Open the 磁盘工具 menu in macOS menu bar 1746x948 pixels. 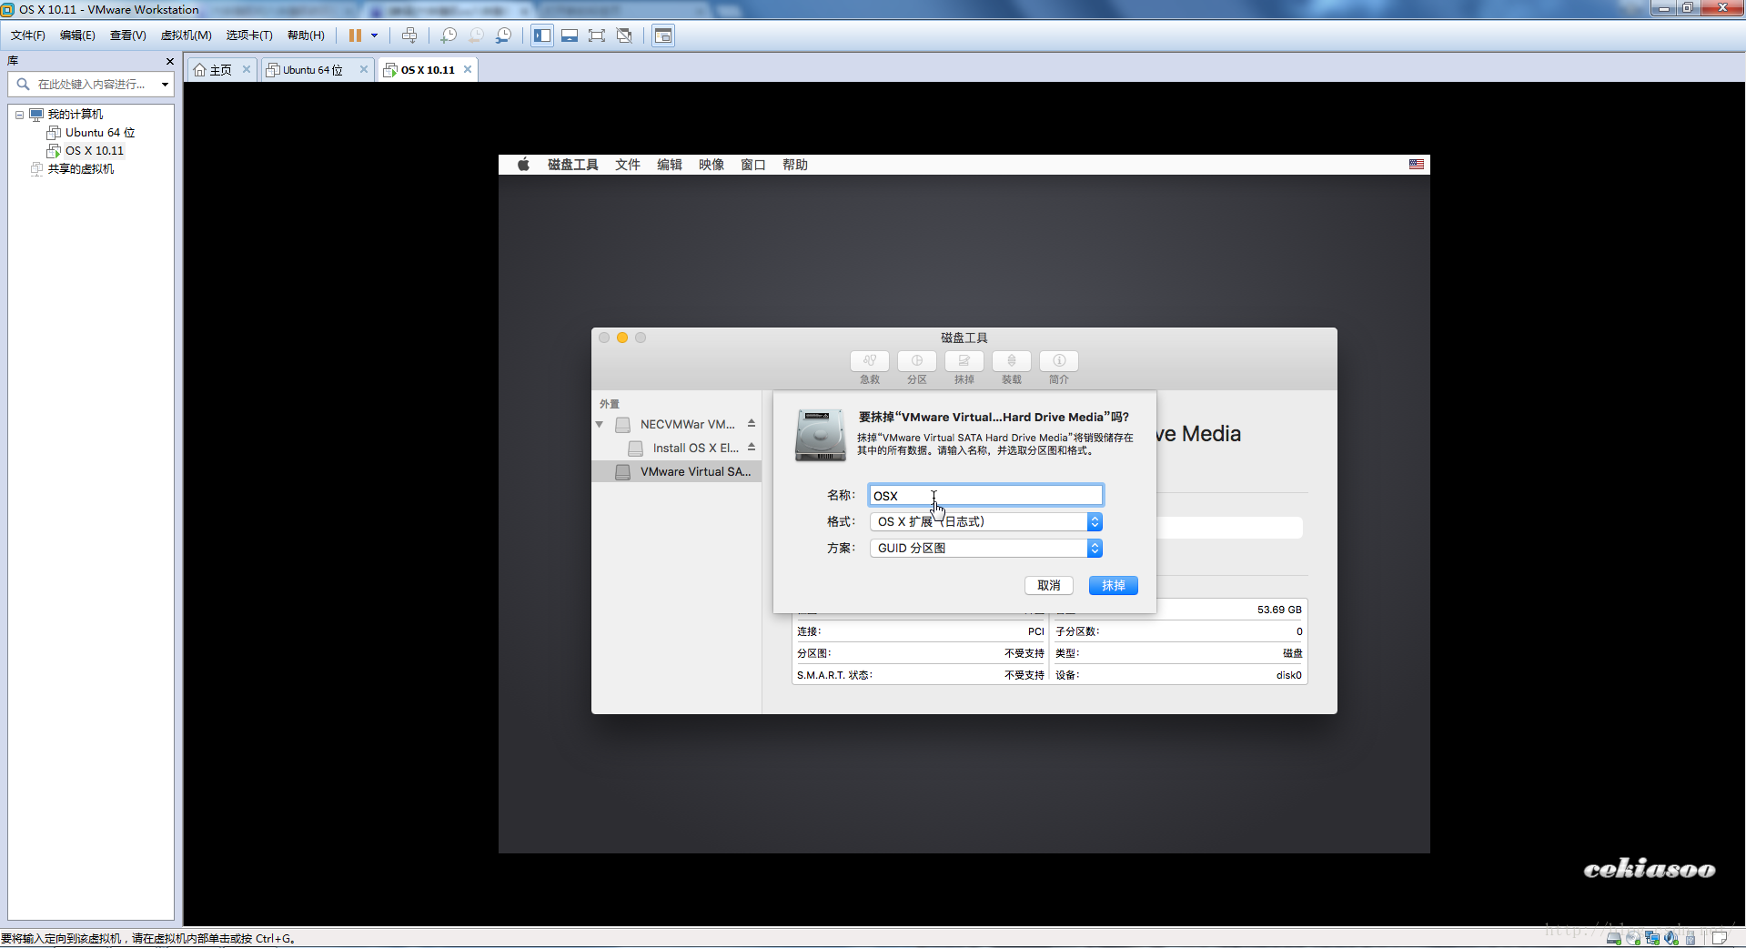click(x=573, y=165)
